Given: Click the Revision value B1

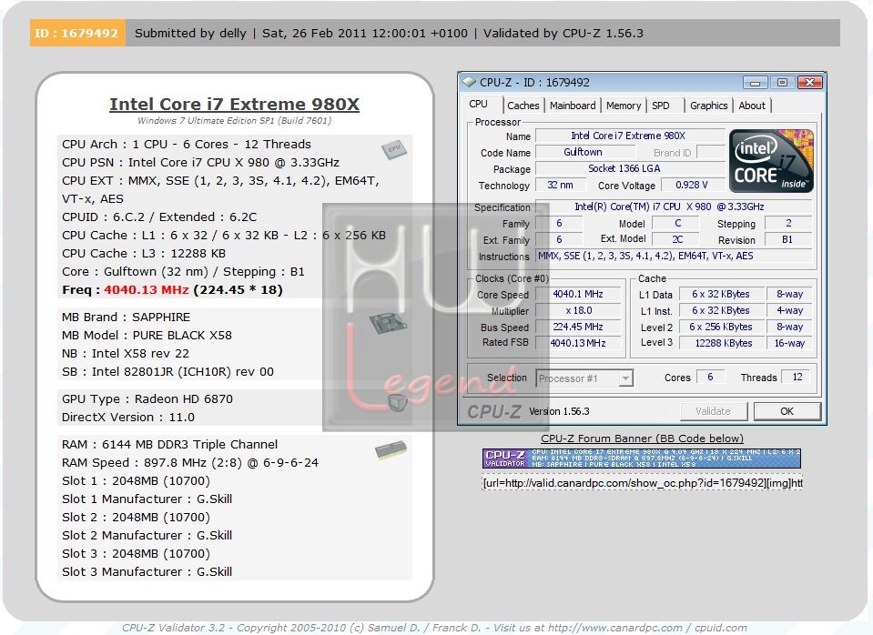Looking at the screenshot, I should (x=787, y=240).
